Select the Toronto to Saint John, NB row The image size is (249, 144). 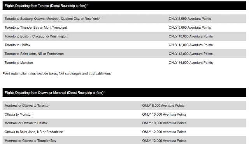(124, 54)
